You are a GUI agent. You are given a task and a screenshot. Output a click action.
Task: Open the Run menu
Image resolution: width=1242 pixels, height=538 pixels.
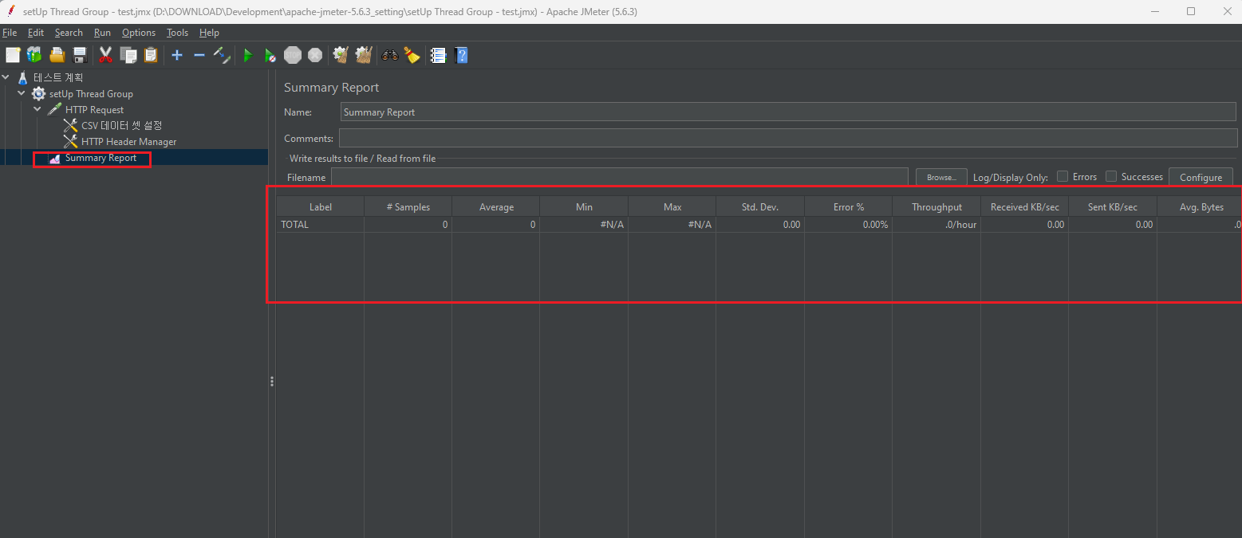(x=102, y=33)
